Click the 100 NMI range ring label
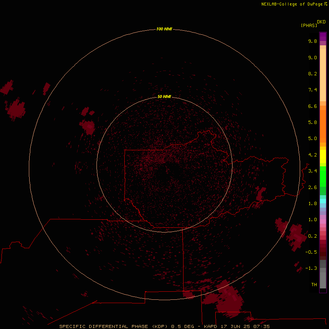 (164, 29)
